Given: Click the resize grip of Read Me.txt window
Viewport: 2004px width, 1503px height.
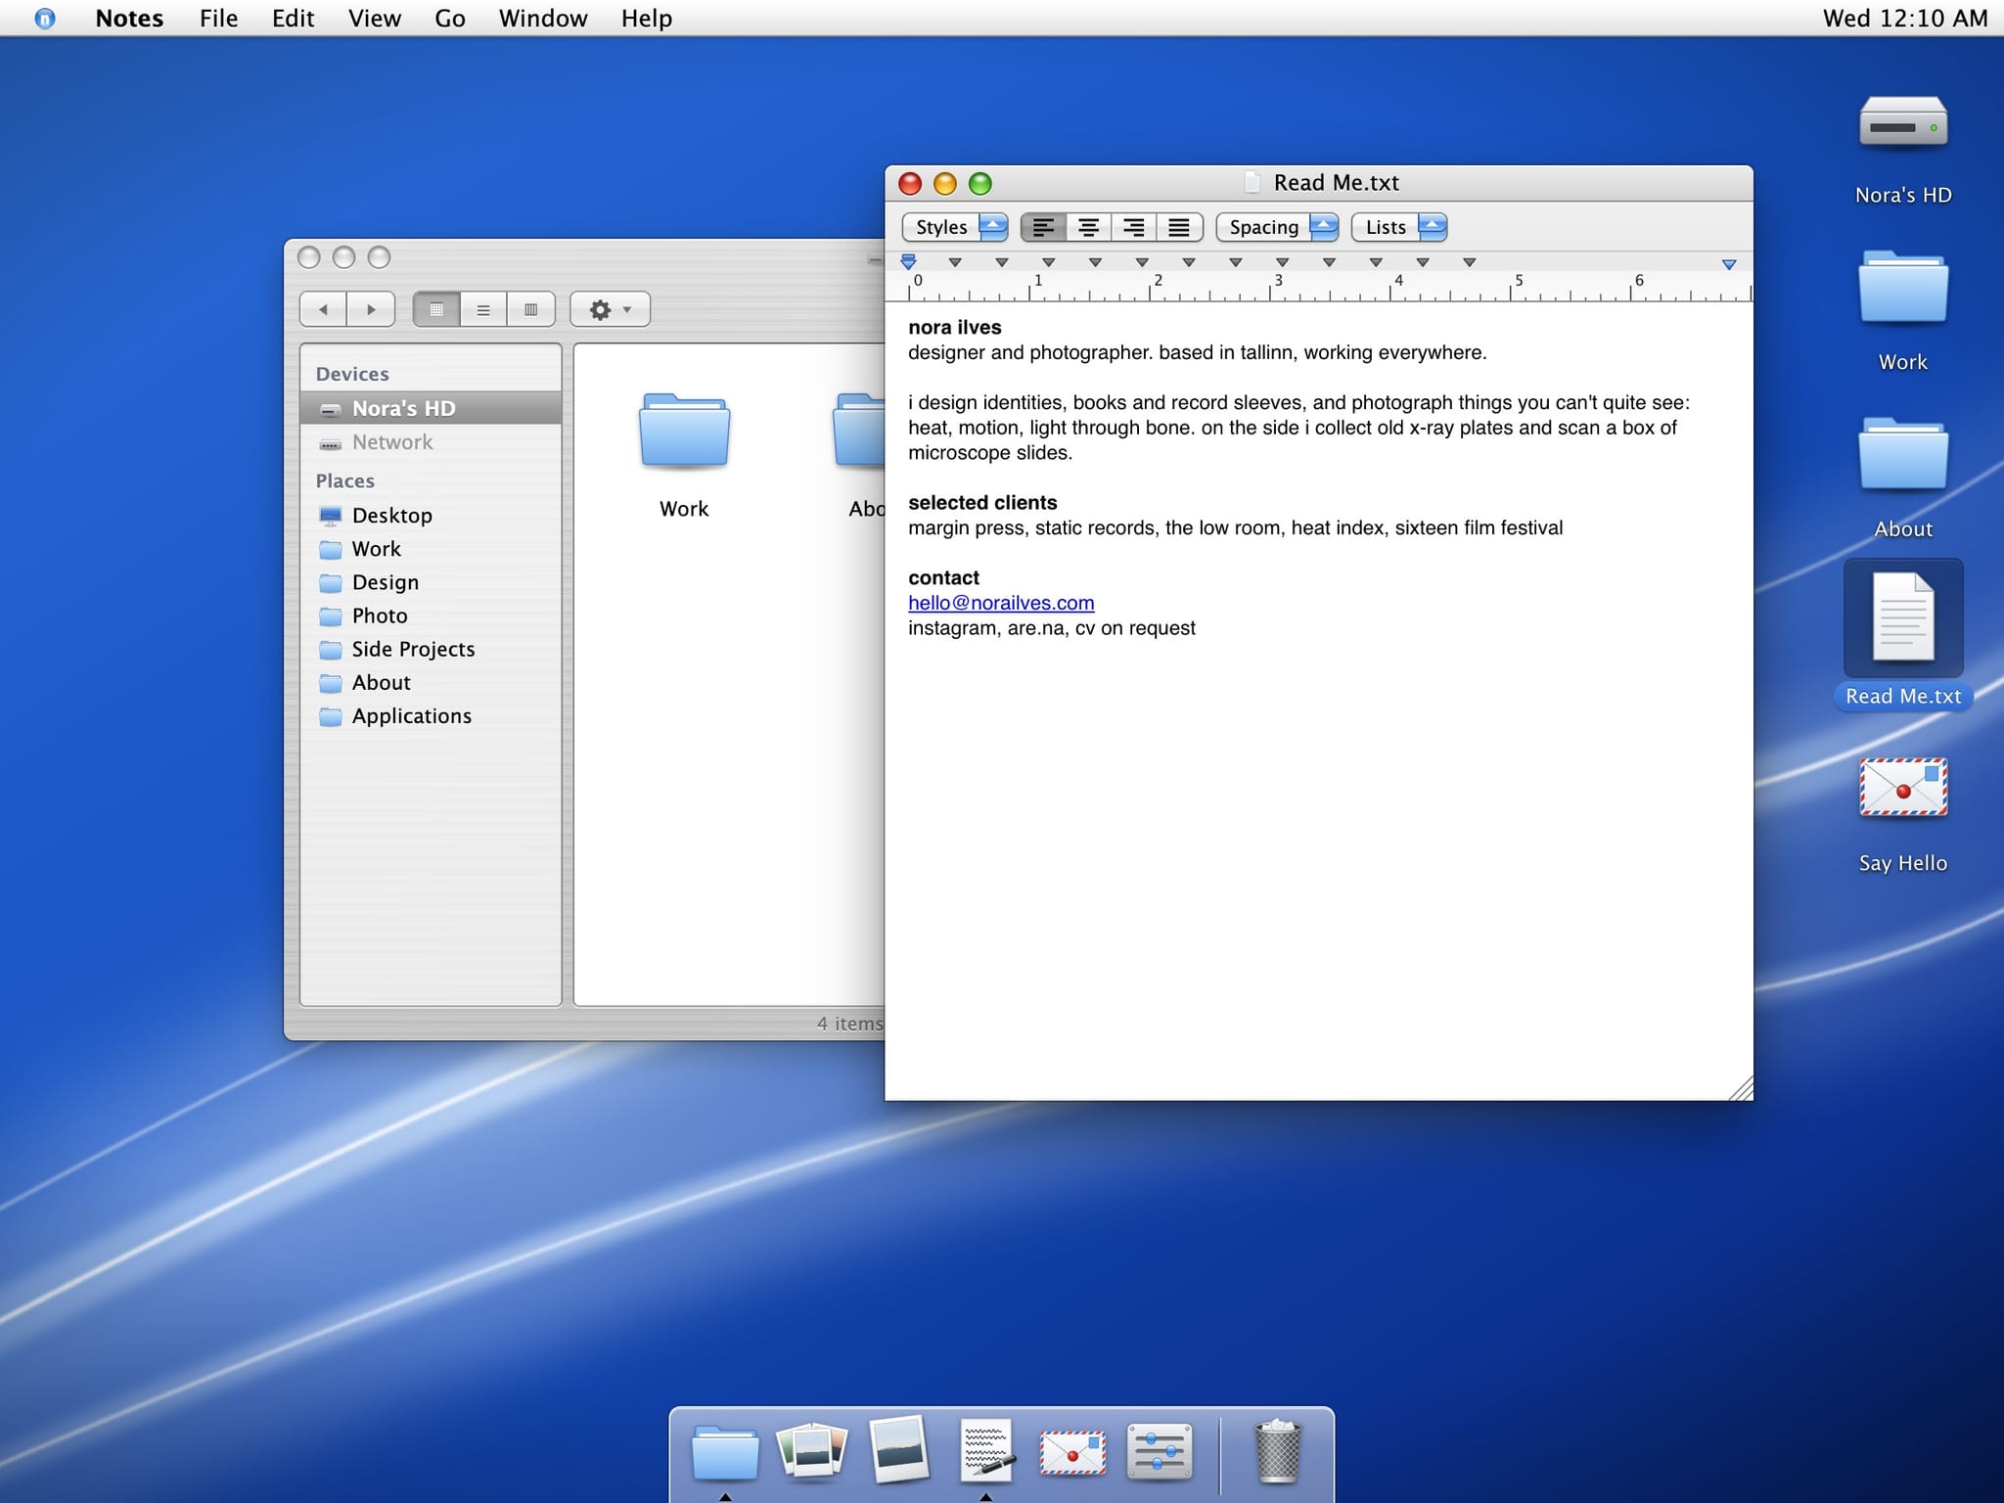Looking at the screenshot, I should (x=1741, y=1088).
